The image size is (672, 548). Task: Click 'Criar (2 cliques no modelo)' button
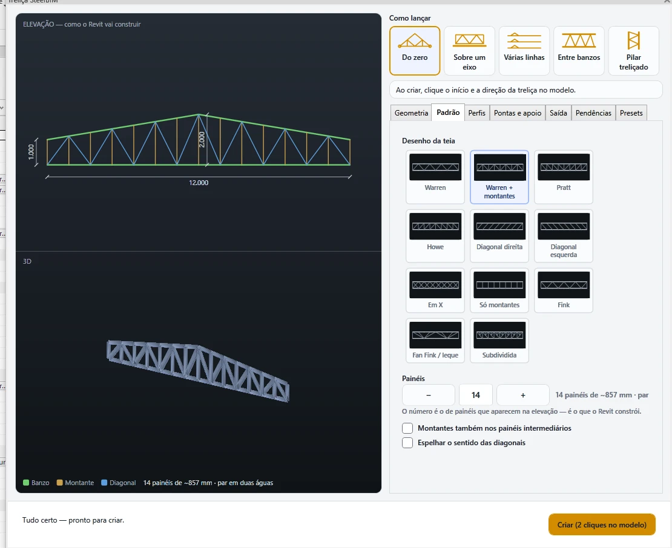coord(602,524)
